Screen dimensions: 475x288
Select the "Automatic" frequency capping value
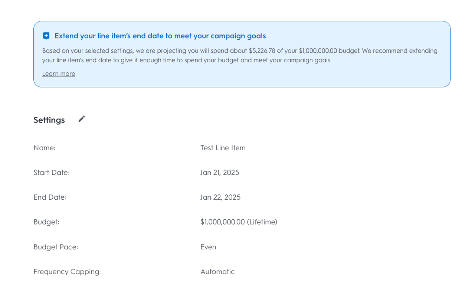click(217, 272)
